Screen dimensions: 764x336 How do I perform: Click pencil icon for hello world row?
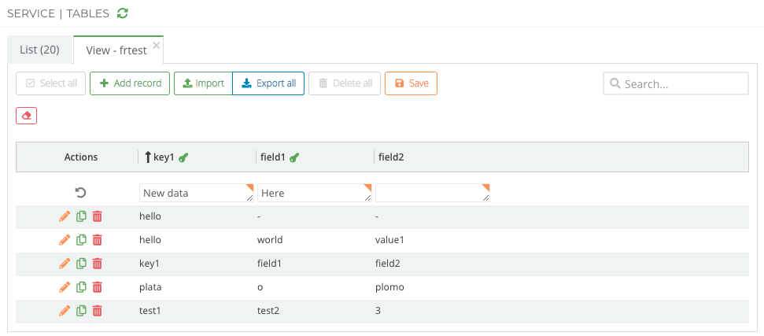click(65, 240)
